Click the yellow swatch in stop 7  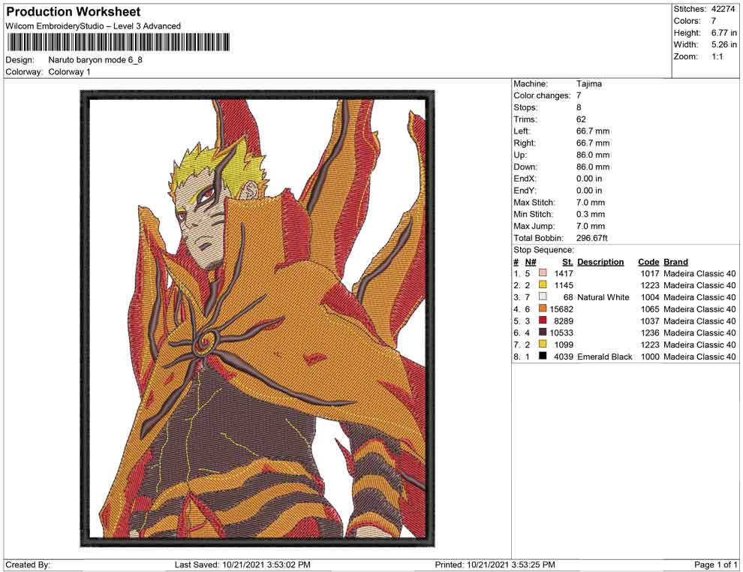(x=543, y=344)
